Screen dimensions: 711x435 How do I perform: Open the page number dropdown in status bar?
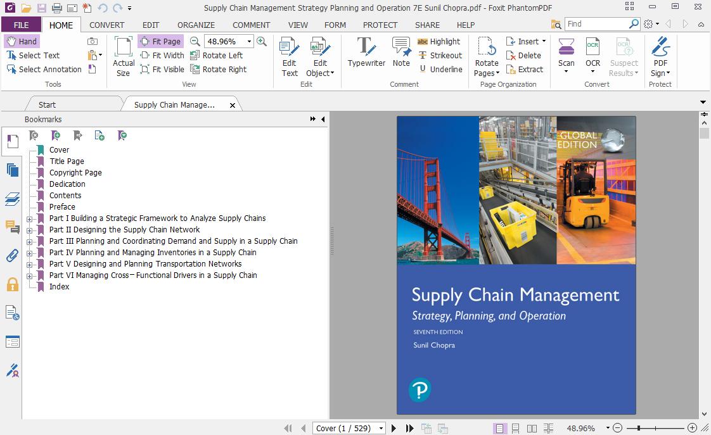(x=381, y=428)
